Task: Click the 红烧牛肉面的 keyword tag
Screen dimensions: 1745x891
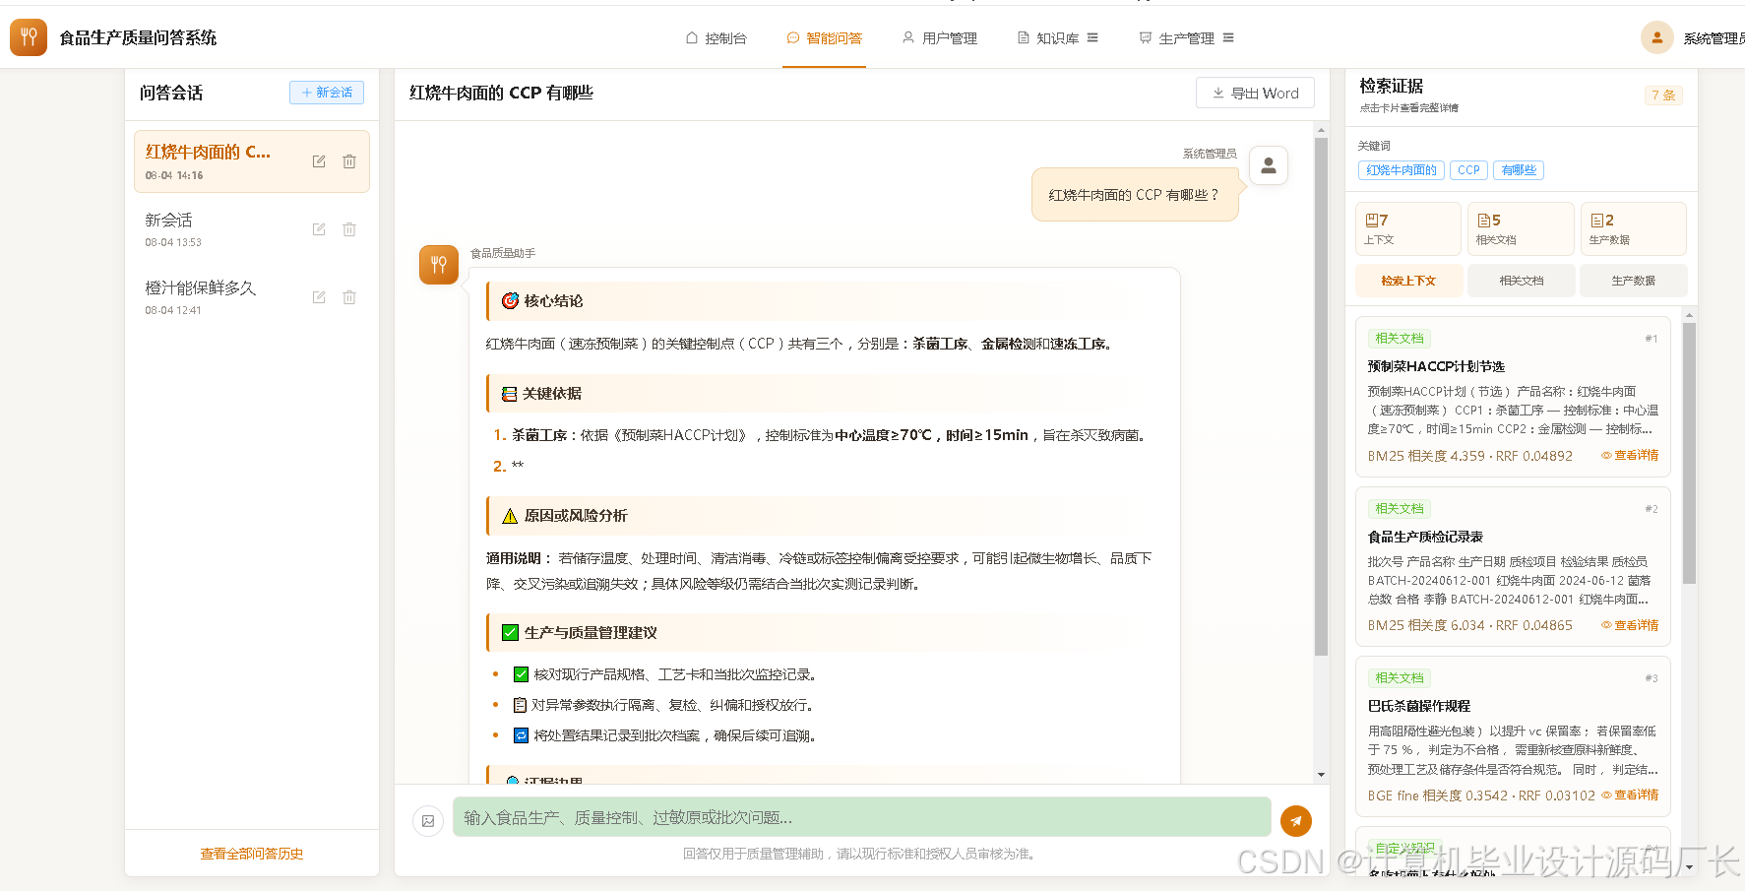Action: click(1402, 170)
